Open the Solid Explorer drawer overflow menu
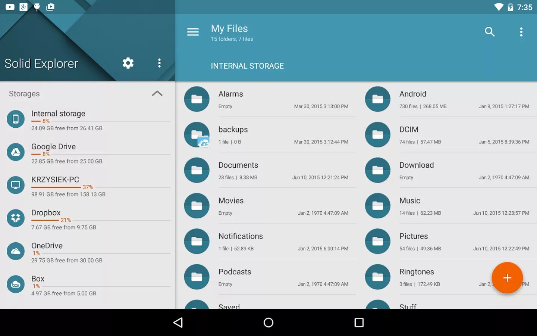This screenshot has width=537, height=336. click(x=159, y=63)
